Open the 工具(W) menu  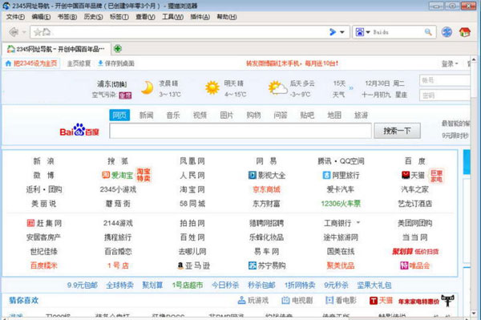tap(172, 17)
